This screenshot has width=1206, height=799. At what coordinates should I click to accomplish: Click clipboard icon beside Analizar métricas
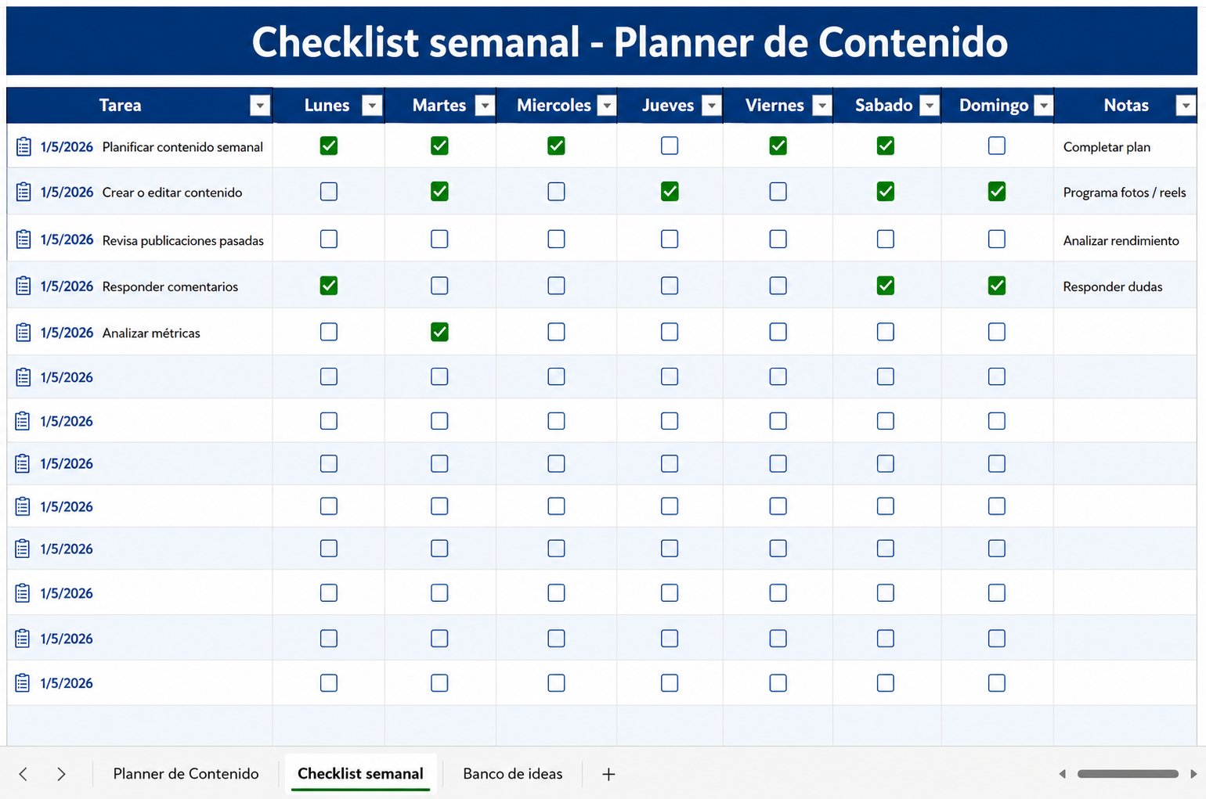pyautogui.click(x=23, y=333)
